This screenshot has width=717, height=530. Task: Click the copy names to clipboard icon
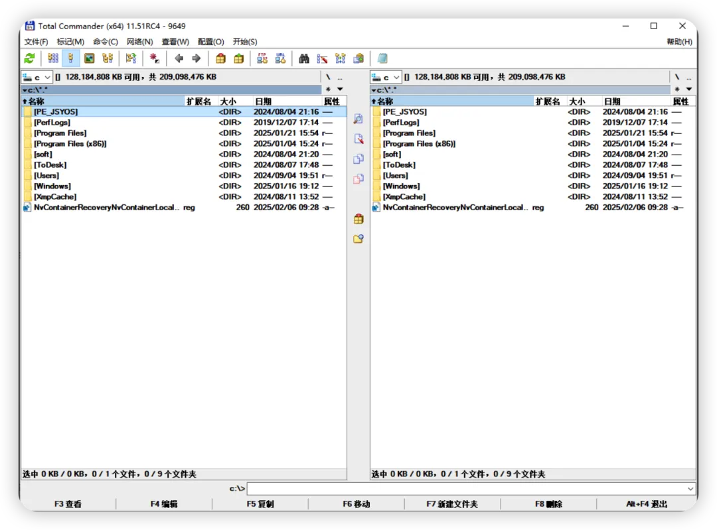click(x=359, y=58)
